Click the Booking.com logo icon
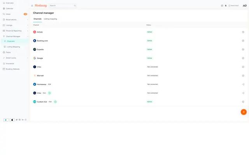This screenshot has width=249, height=155. pyautogui.click(x=35, y=41)
